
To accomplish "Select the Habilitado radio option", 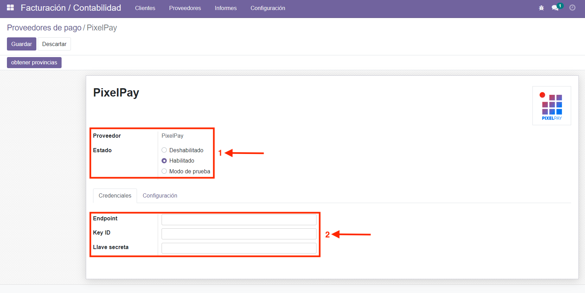I will pyautogui.click(x=164, y=161).
